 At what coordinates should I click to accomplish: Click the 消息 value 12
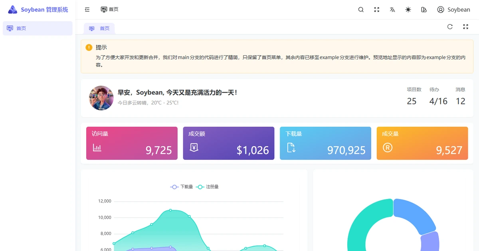(461, 101)
